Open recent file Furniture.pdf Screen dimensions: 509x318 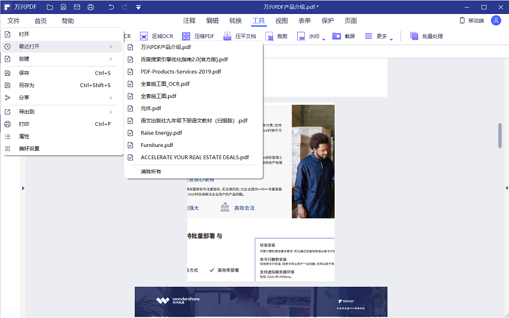click(193, 145)
